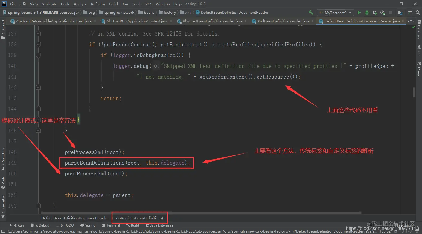Click the postProcessXml(root) call

pos(96,174)
